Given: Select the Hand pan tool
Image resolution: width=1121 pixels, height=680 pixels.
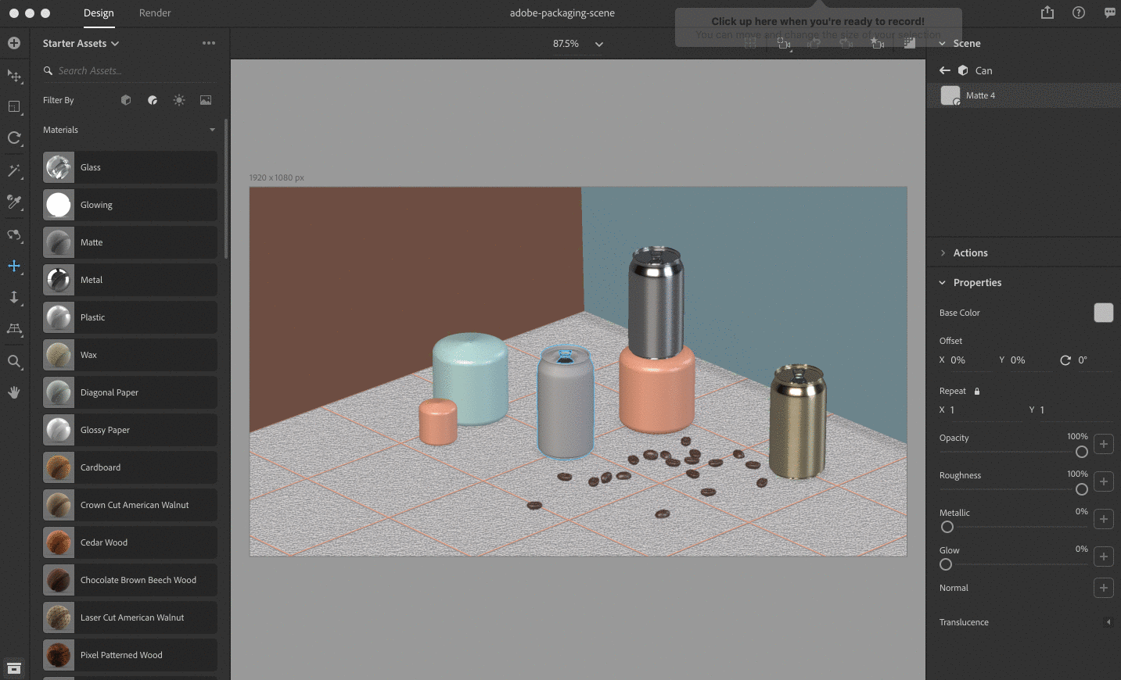Looking at the screenshot, I should click(x=14, y=392).
